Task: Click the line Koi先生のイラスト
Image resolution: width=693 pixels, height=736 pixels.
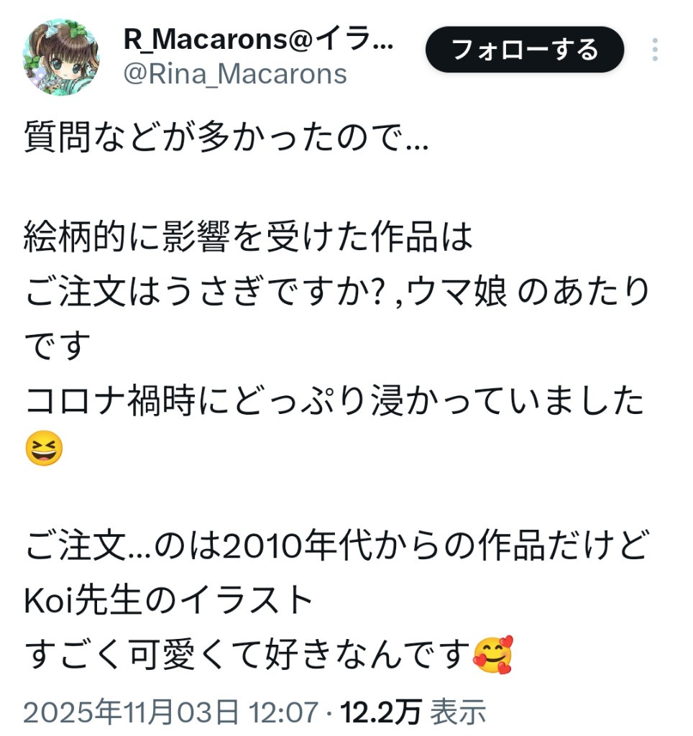Action: (168, 600)
